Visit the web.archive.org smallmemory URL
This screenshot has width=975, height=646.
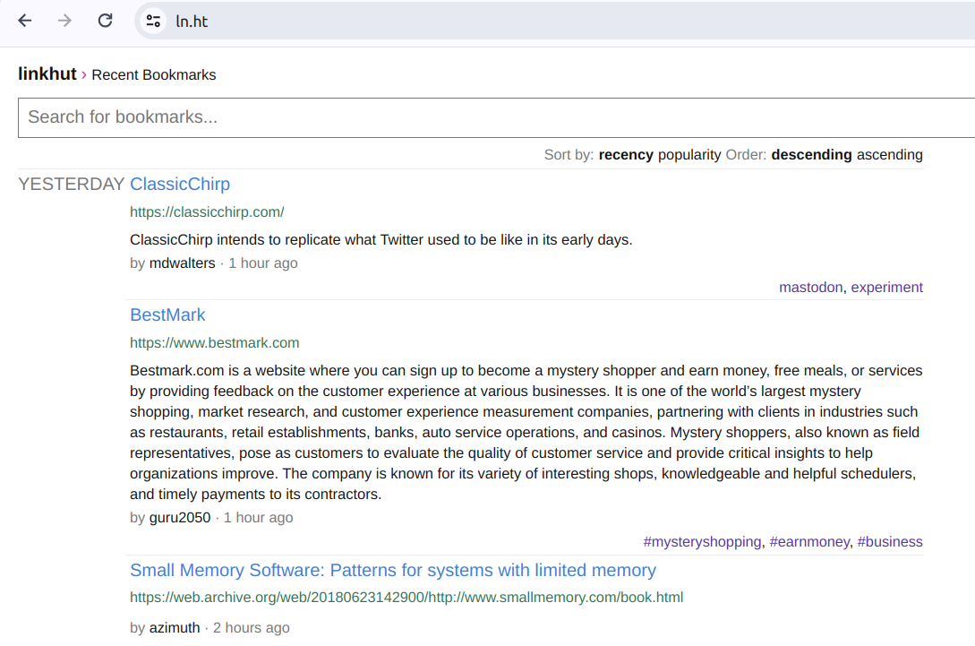pos(406,598)
